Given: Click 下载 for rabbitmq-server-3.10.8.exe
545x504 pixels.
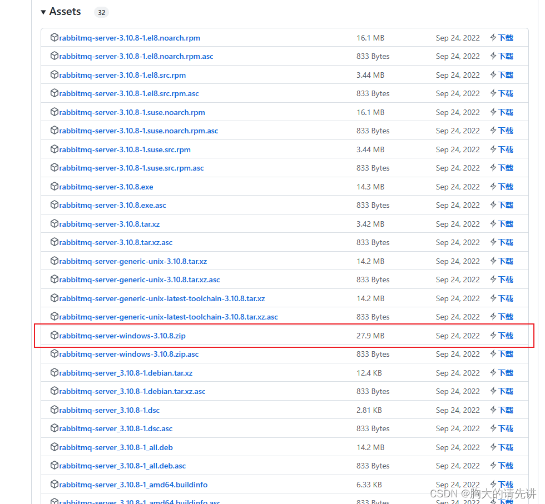Looking at the screenshot, I should click(506, 187).
